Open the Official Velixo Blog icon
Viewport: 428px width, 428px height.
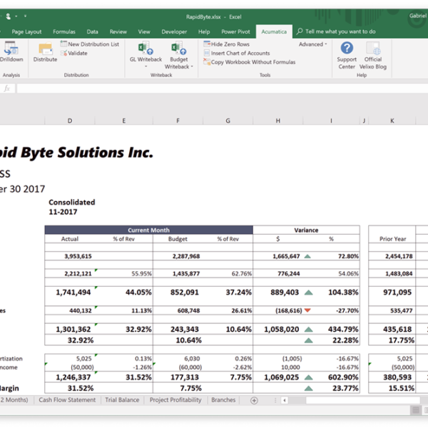tap(373, 48)
